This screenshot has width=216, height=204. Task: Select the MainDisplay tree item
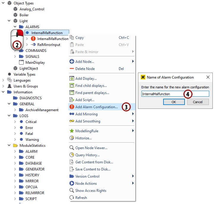(35, 63)
